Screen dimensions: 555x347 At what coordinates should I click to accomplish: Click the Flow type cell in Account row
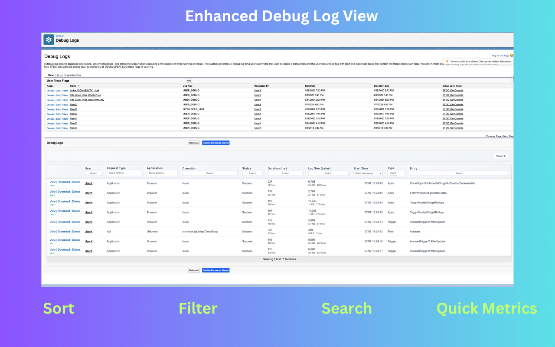391,232
